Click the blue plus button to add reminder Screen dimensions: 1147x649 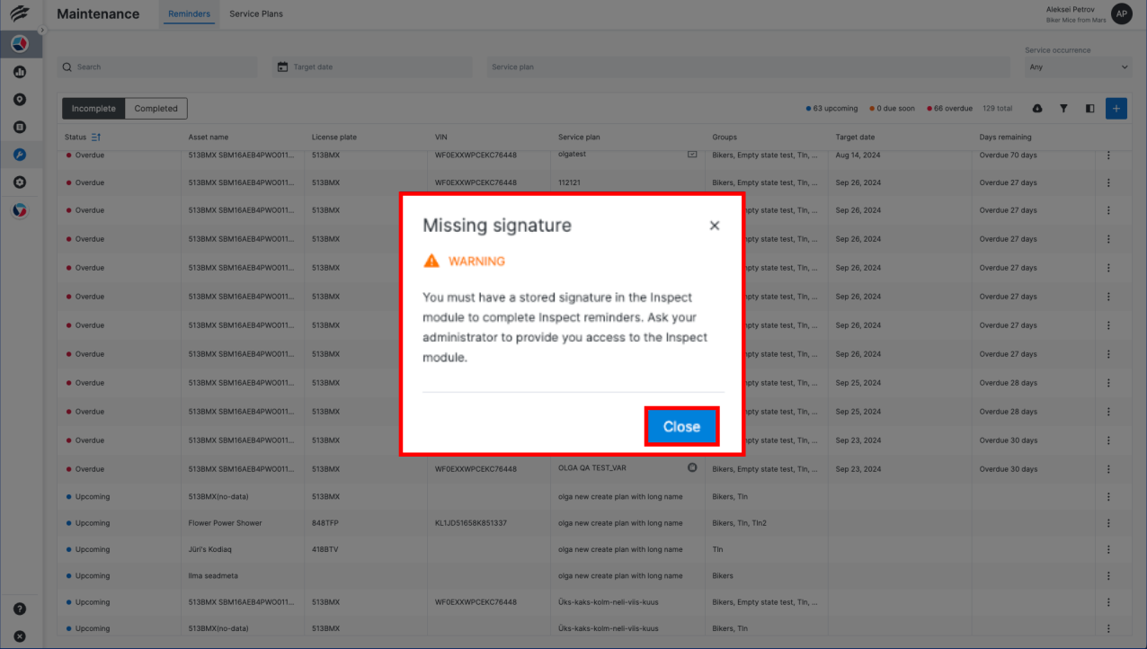coord(1116,108)
